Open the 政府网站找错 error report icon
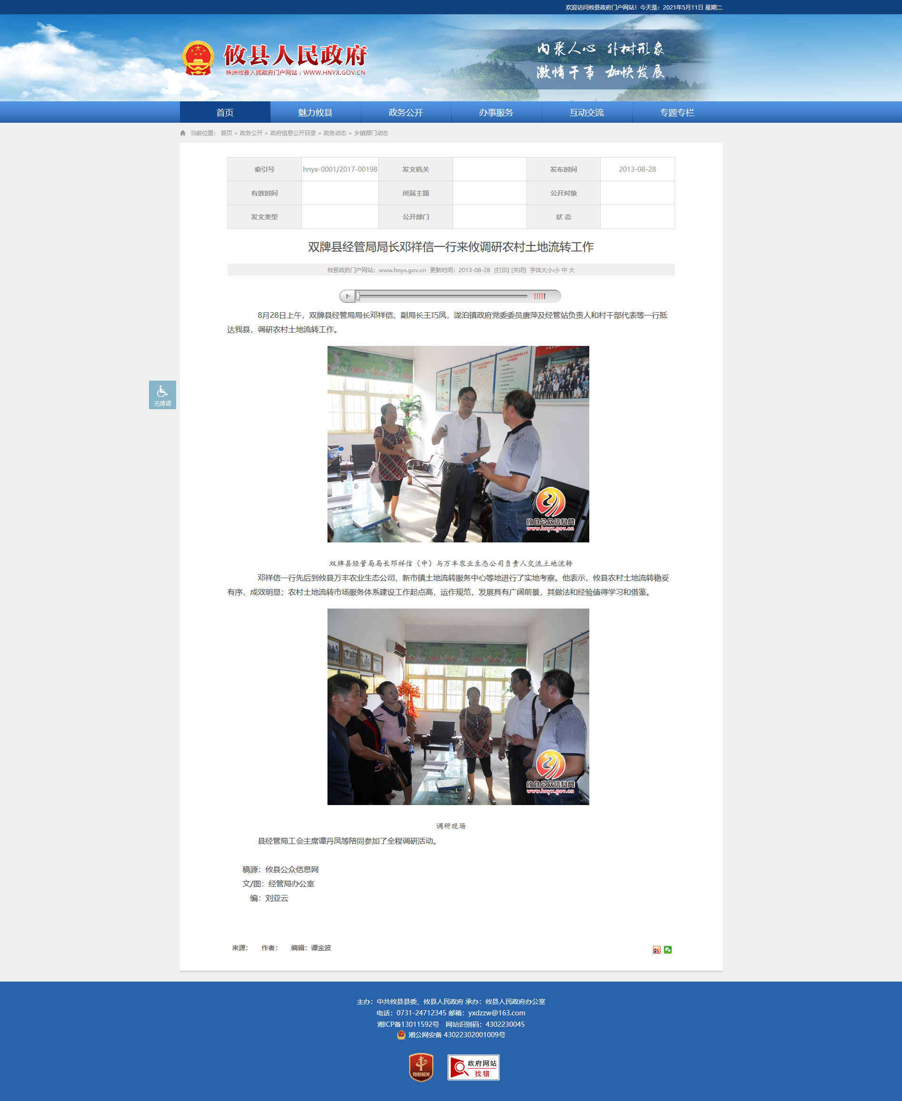902x1101 pixels. (x=473, y=1067)
